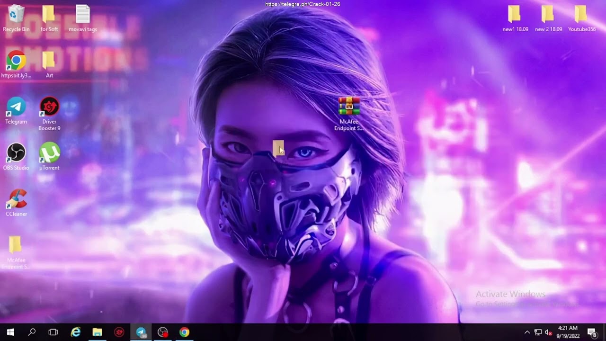Select the CCleaner desktop shortcut
Screen dimensions: 606x341
click(16, 203)
